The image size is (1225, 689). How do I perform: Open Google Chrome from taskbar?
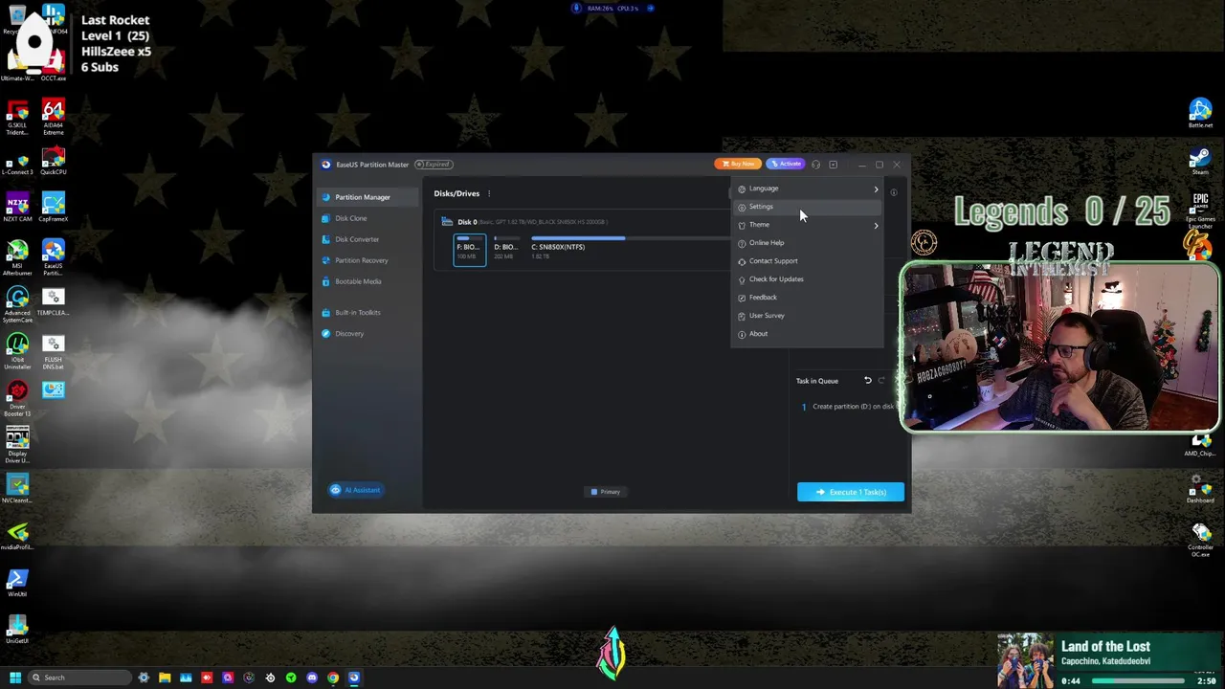point(333,678)
